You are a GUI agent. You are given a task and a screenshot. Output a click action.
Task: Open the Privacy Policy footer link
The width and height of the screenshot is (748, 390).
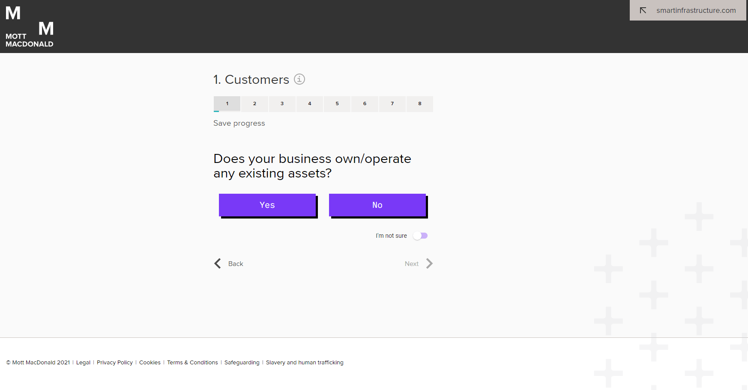click(x=115, y=363)
